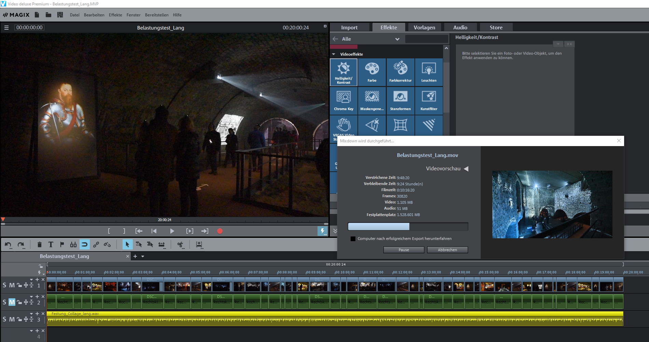Click the title editor T tool

point(51,244)
